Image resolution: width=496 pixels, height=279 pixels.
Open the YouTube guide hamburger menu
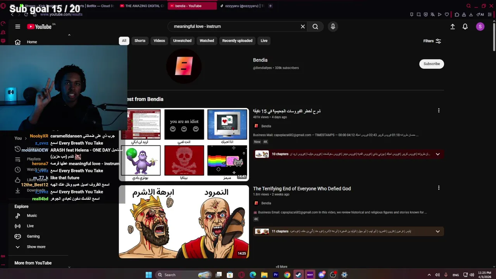[x=17, y=26]
